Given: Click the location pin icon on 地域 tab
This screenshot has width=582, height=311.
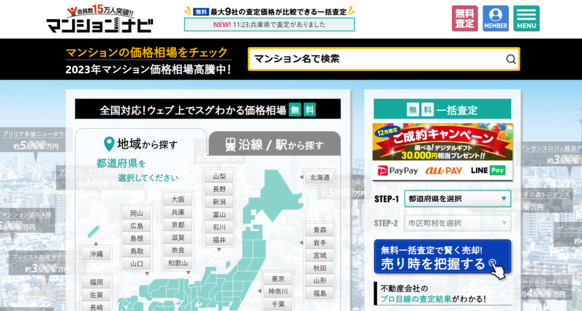Looking at the screenshot, I should (109, 144).
